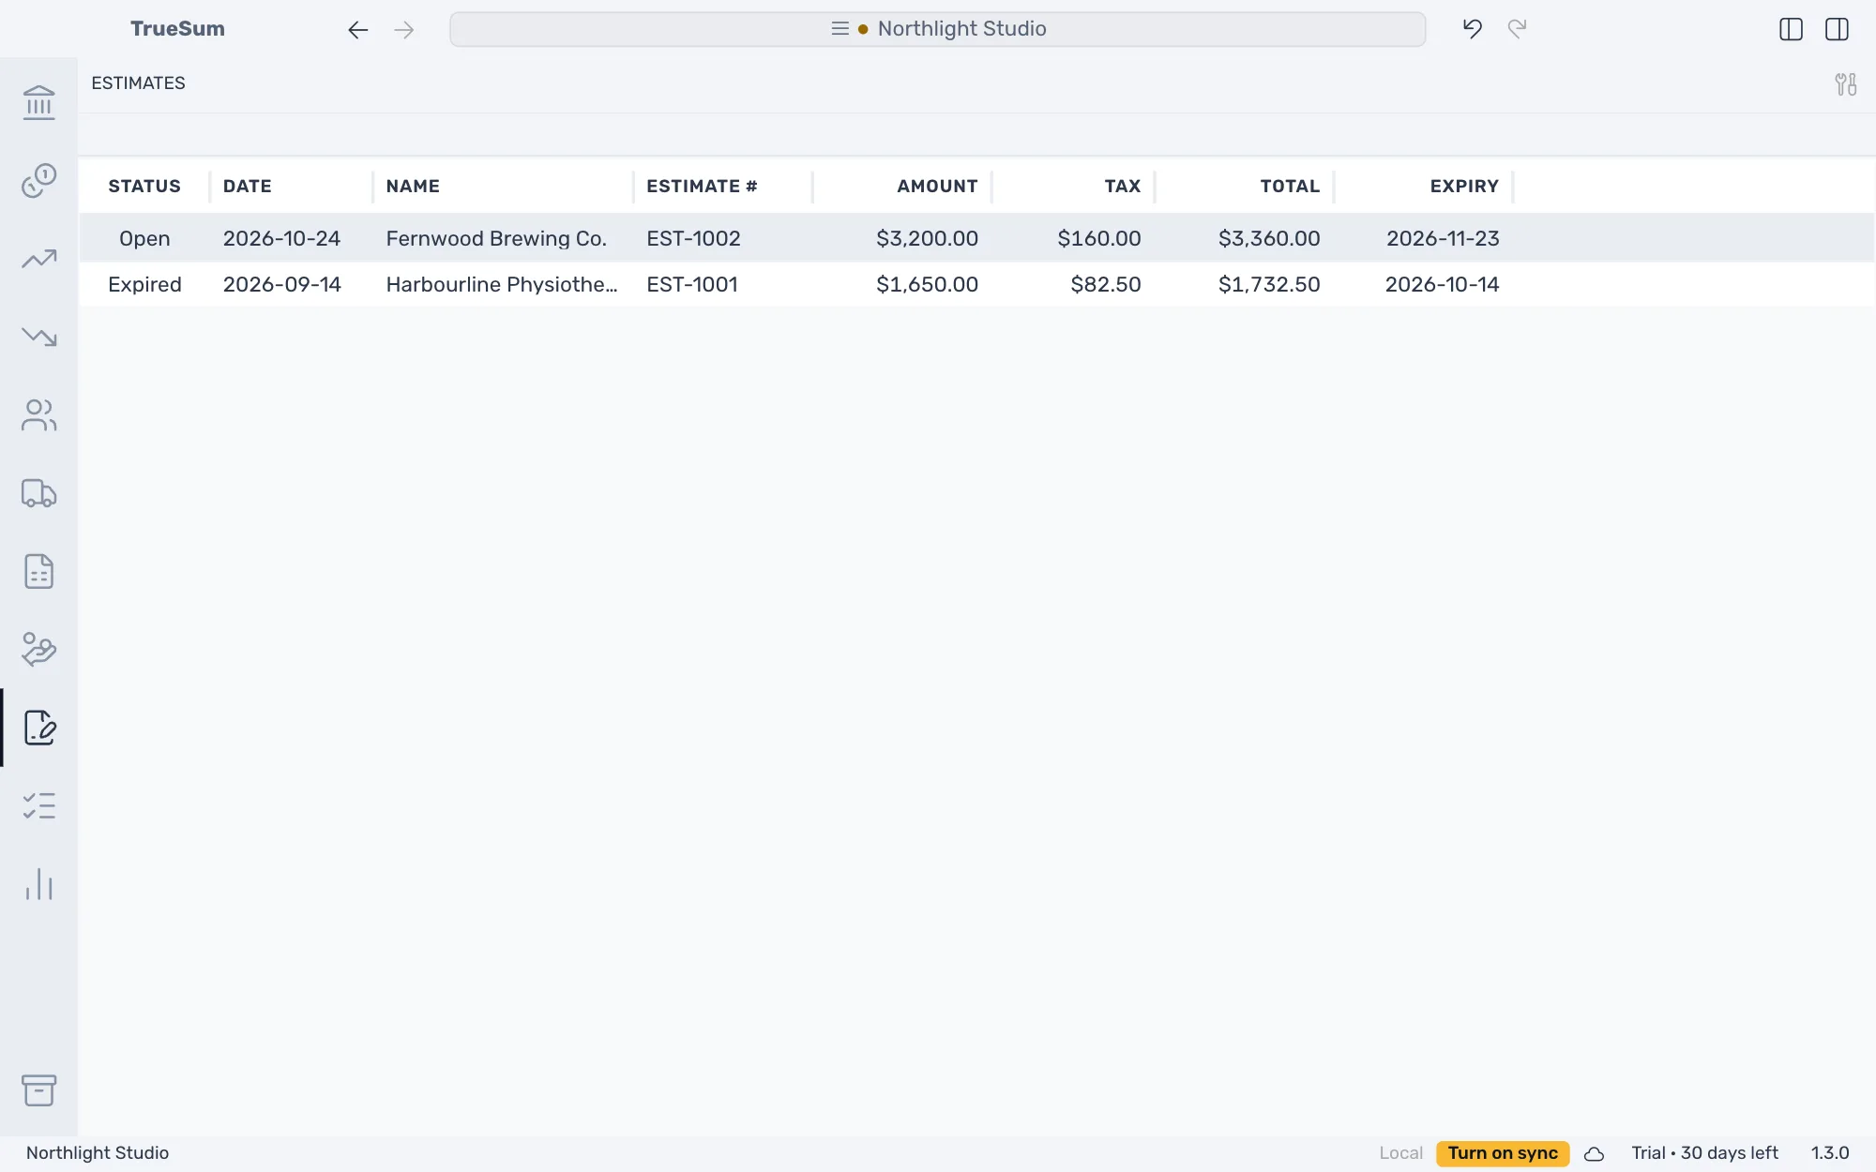Open the invoices document icon
Screen dimensions: 1876x1172
click(x=38, y=571)
